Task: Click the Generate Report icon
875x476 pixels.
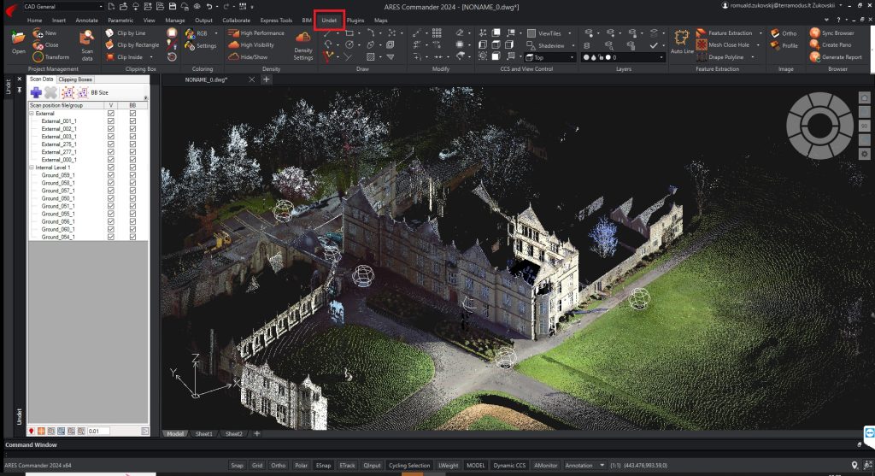Action: [813, 57]
